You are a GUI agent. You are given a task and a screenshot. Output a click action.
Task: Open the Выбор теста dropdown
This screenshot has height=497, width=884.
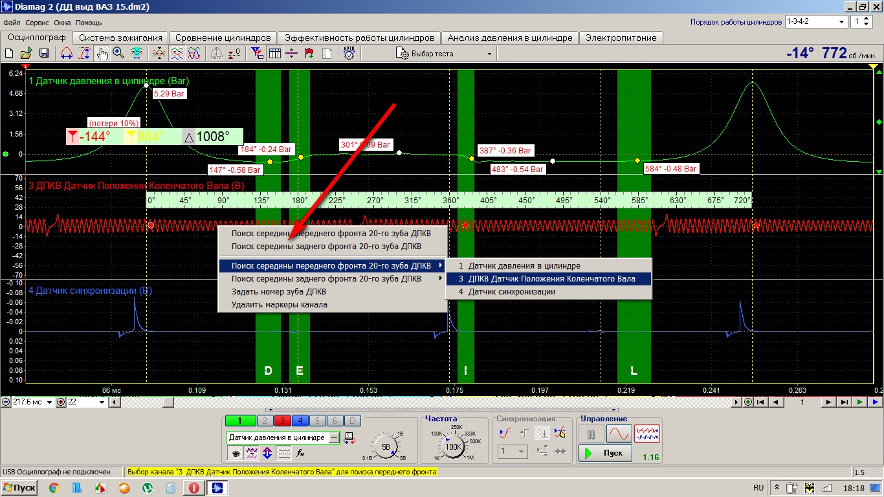(445, 54)
